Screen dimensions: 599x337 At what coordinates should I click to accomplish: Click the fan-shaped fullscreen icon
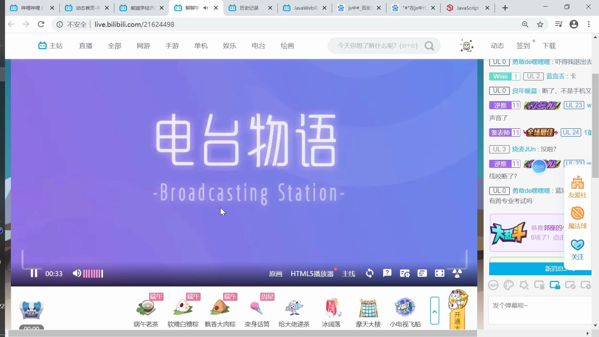[x=457, y=273]
